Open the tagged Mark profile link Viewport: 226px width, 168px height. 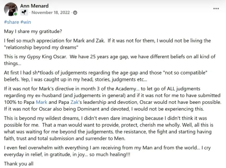pyautogui.click(x=42, y=102)
